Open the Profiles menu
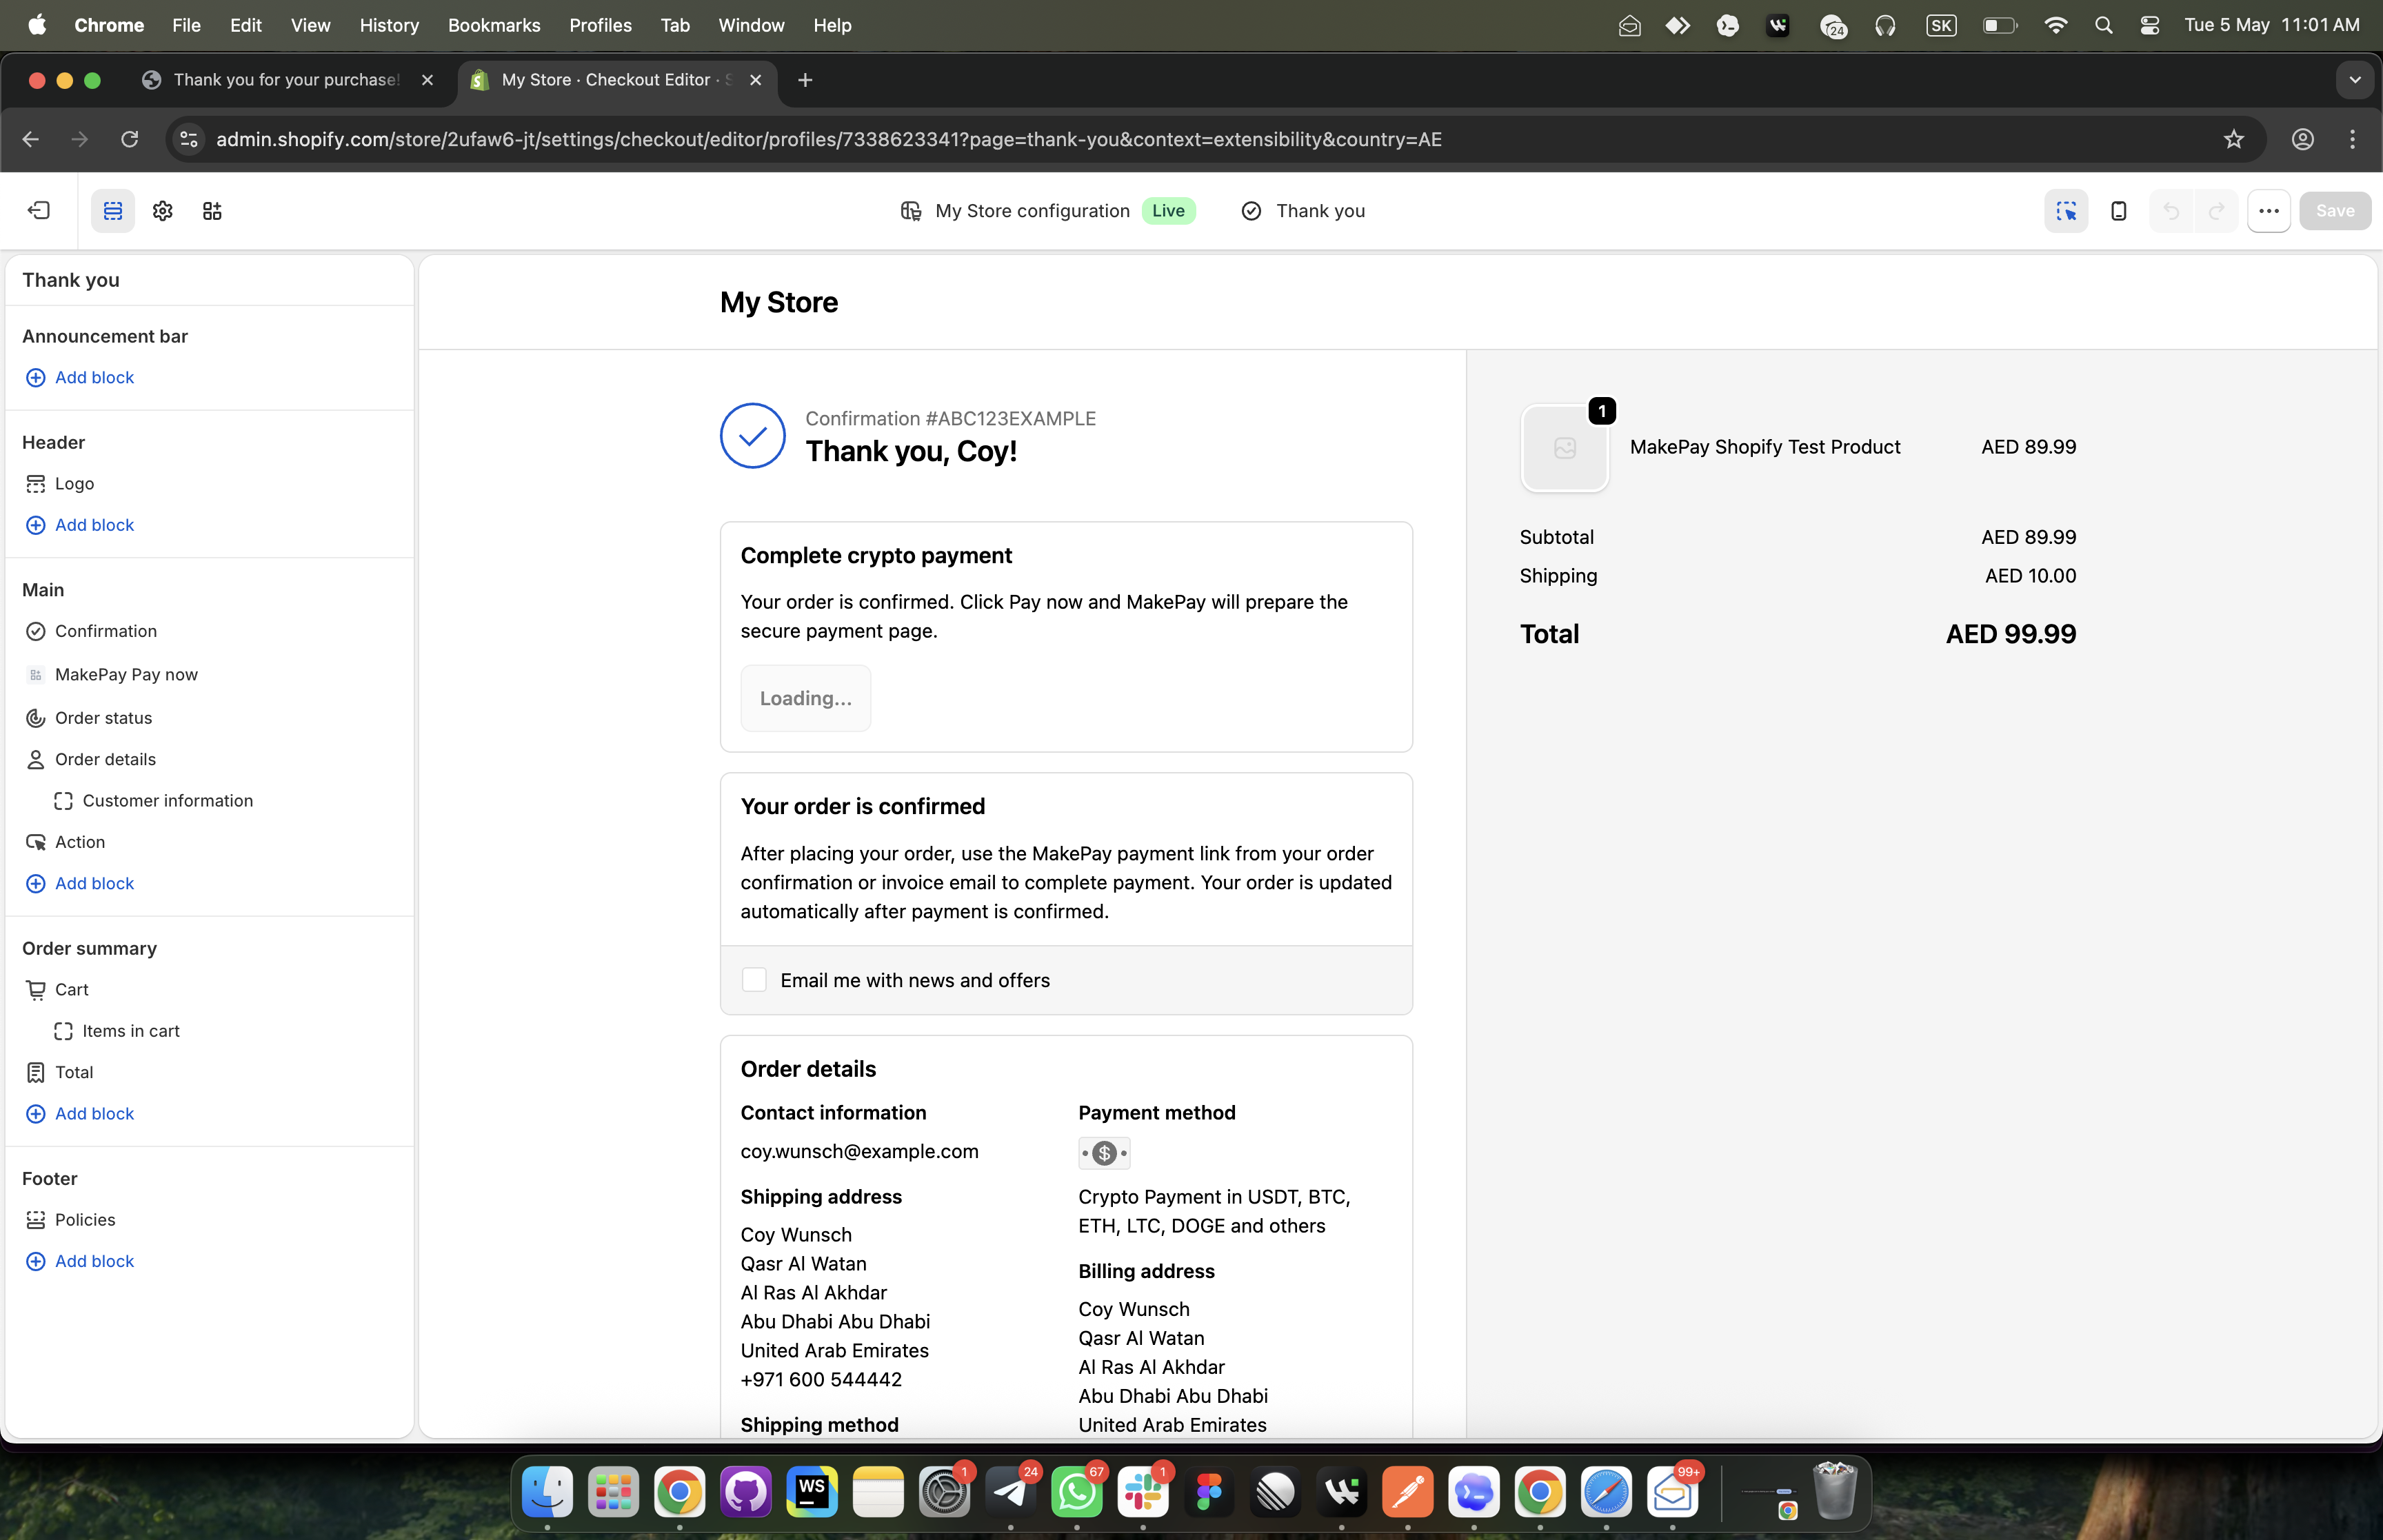This screenshot has height=1540, width=2383. (600, 25)
